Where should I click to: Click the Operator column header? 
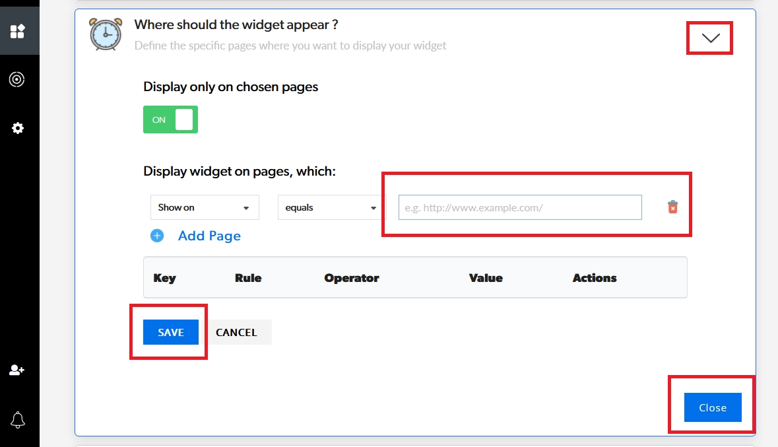pyautogui.click(x=352, y=278)
